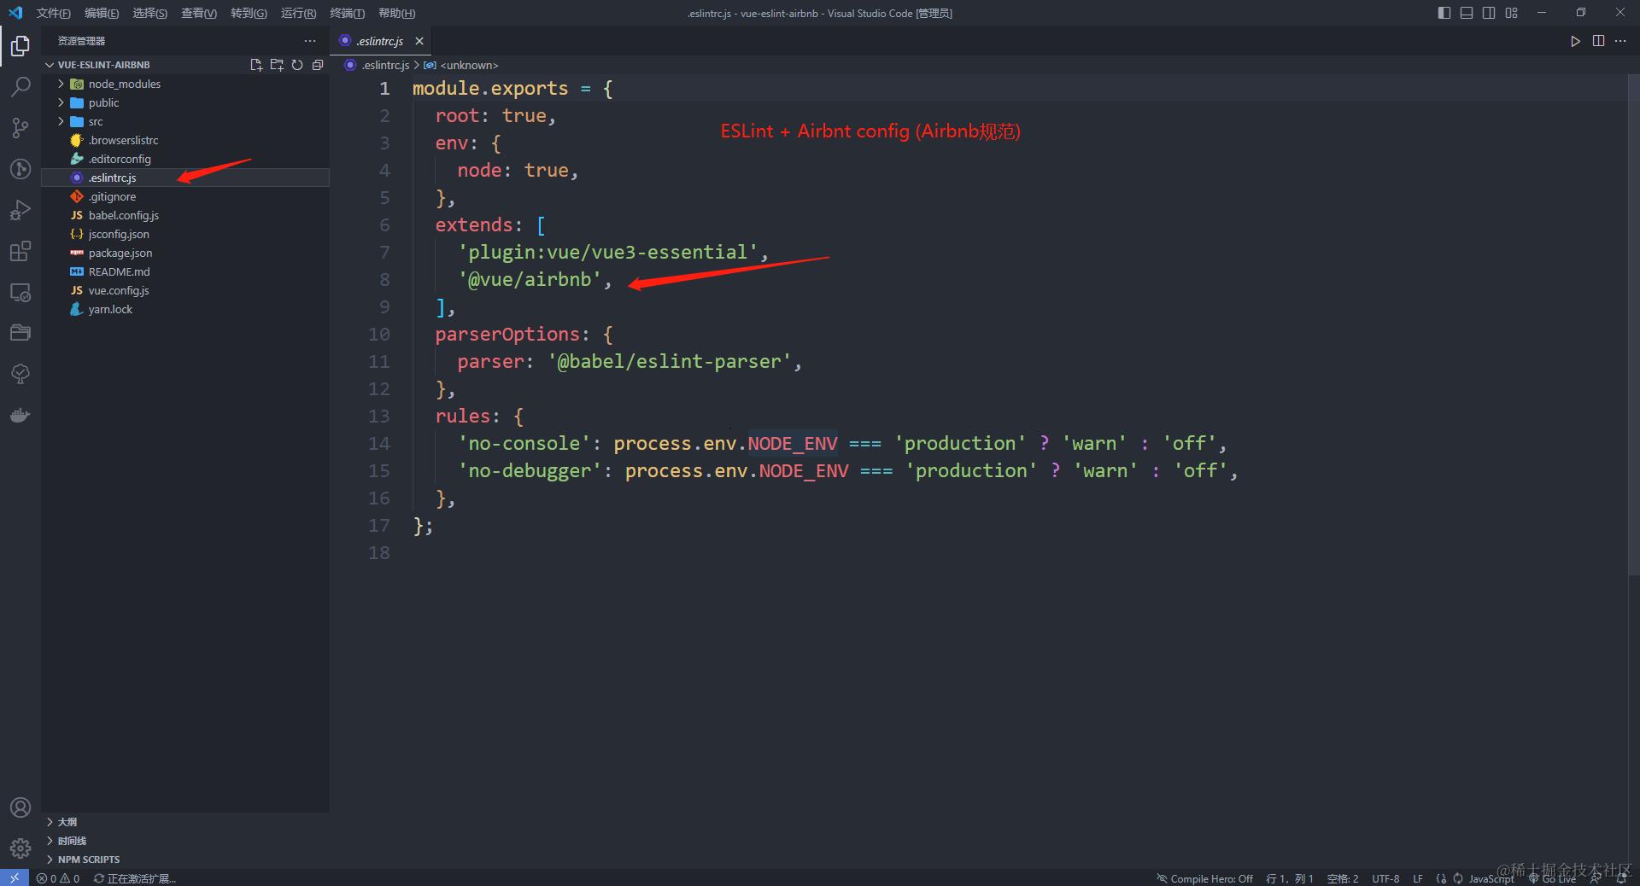Open the Docker view in the activity bar
Viewport: 1640px width, 886px height.
point(20,415)
